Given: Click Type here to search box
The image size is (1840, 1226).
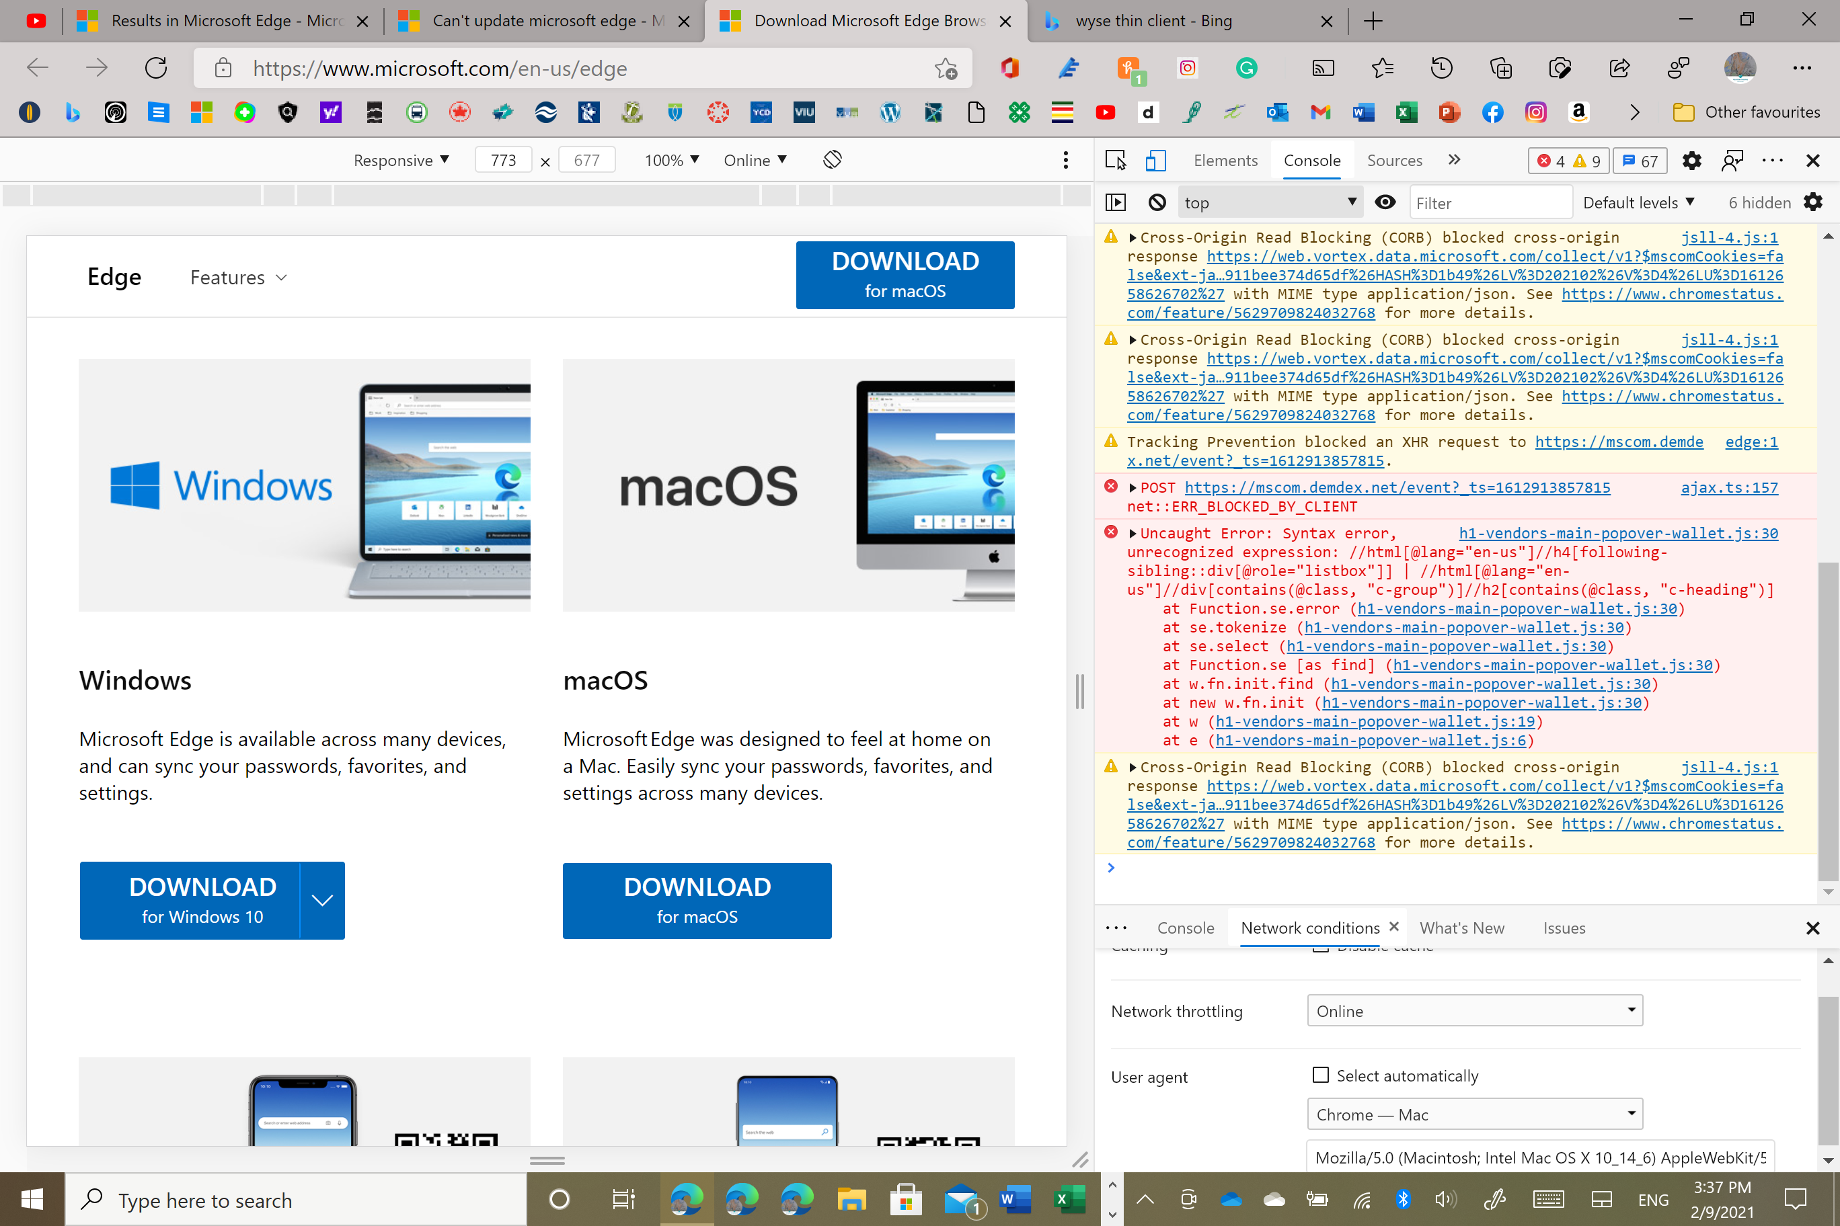Looking at the screenshot, I should (296, 1198).
